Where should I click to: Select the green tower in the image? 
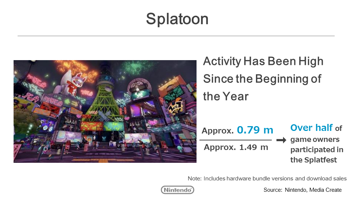[x=102, y=97]
